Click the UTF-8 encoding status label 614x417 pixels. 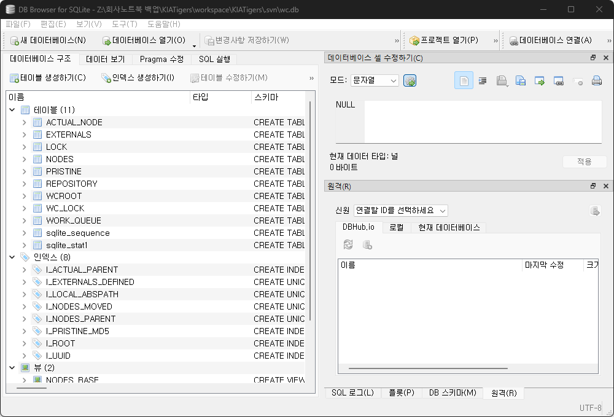coord(590,408)
